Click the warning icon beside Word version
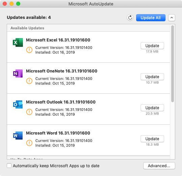Viewport: 182px width, 176px height. (x=29, y=143)
